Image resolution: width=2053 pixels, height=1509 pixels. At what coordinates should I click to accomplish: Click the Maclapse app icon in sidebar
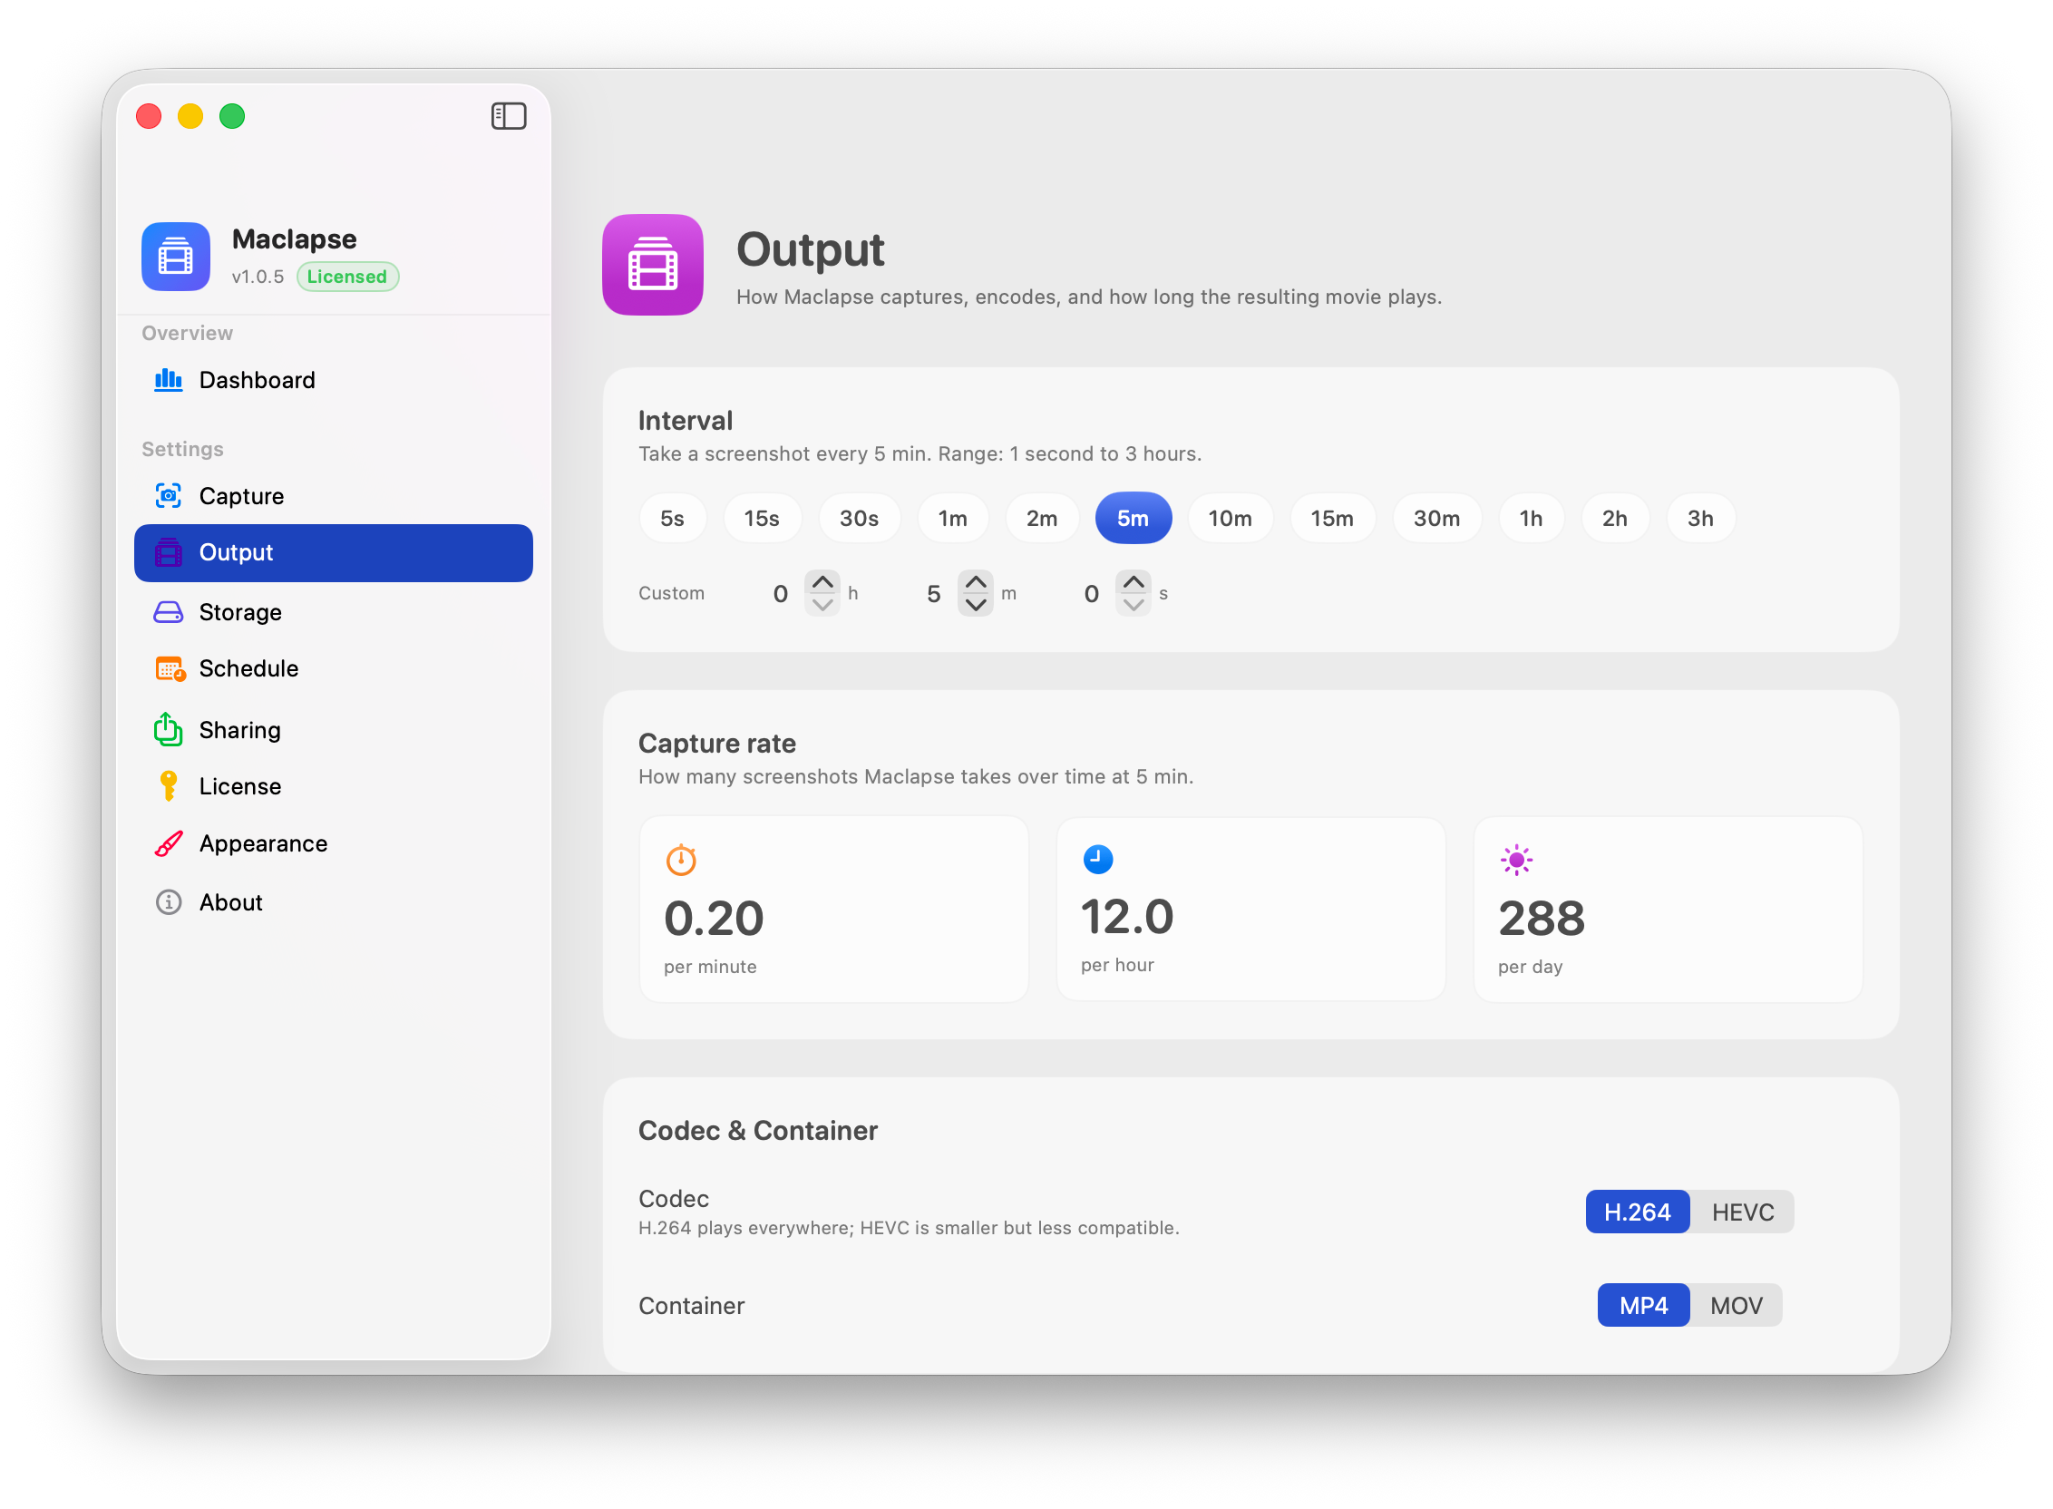coord(175,256)
